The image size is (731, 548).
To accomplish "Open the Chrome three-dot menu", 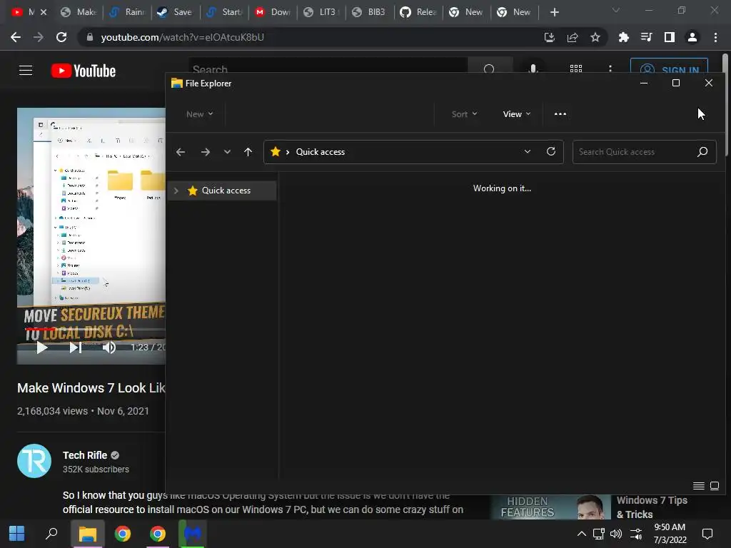I will coord(715,37).
